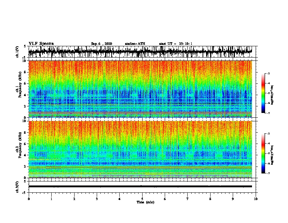288x223 pixels.
Task: Click the 'station=ATH' label
Action: click(135, 44)
